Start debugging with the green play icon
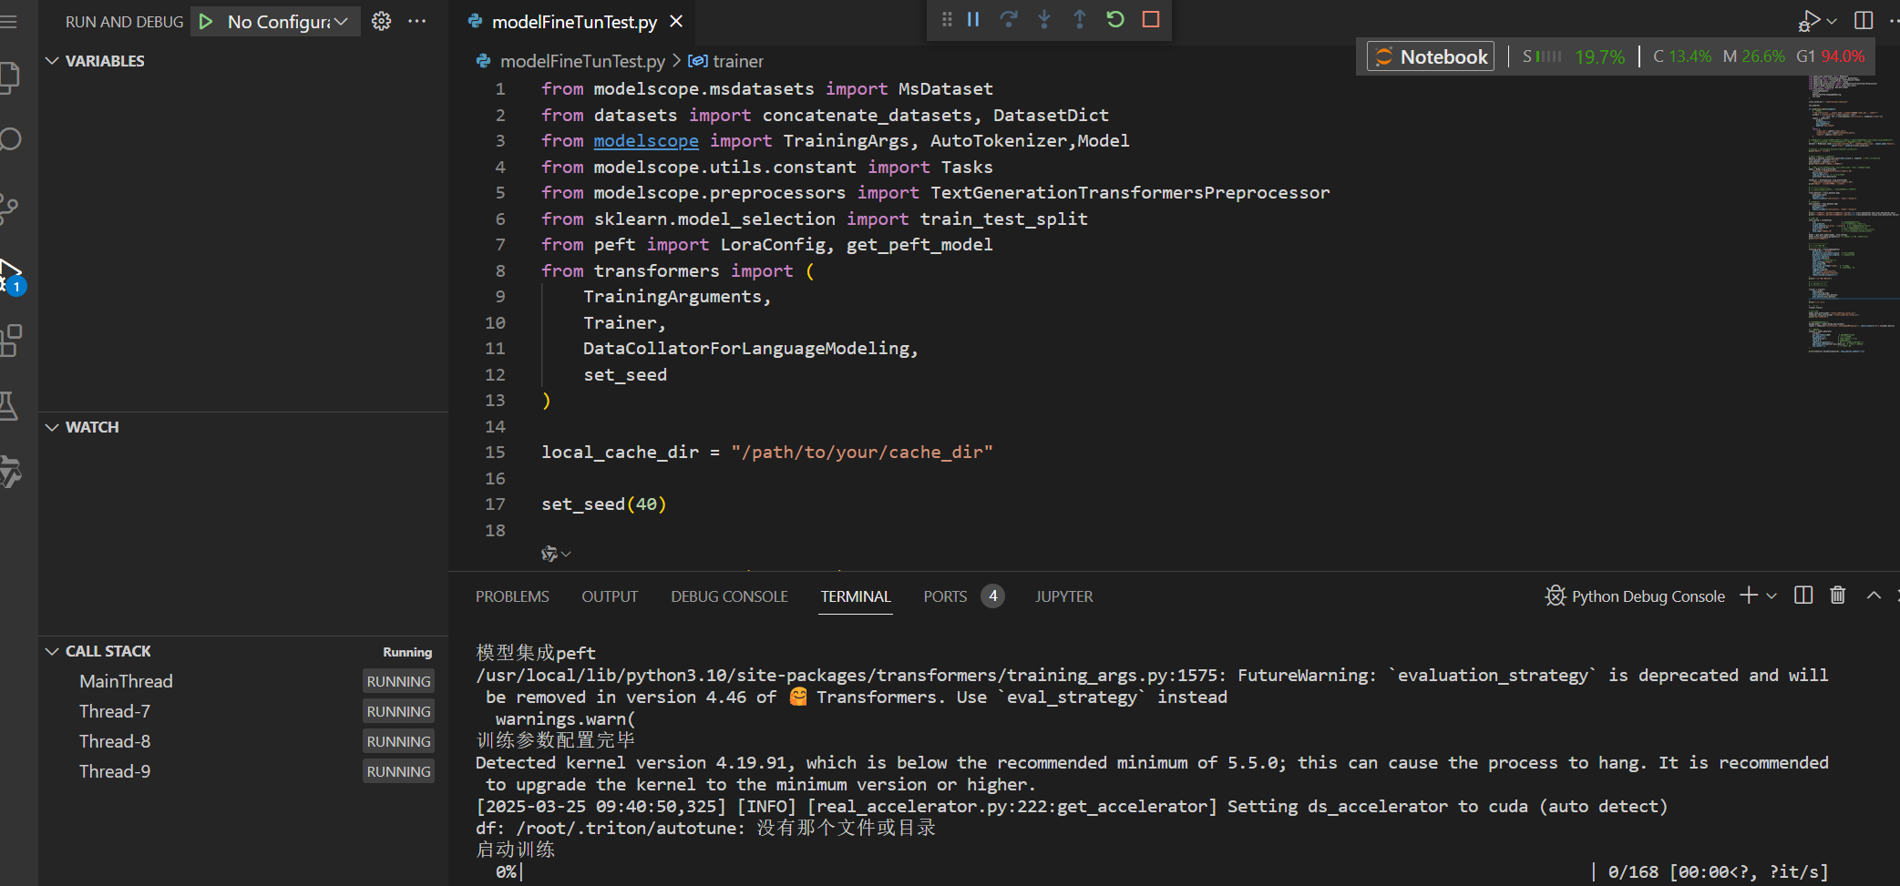 pyautogui.click(x=207, y=21)
